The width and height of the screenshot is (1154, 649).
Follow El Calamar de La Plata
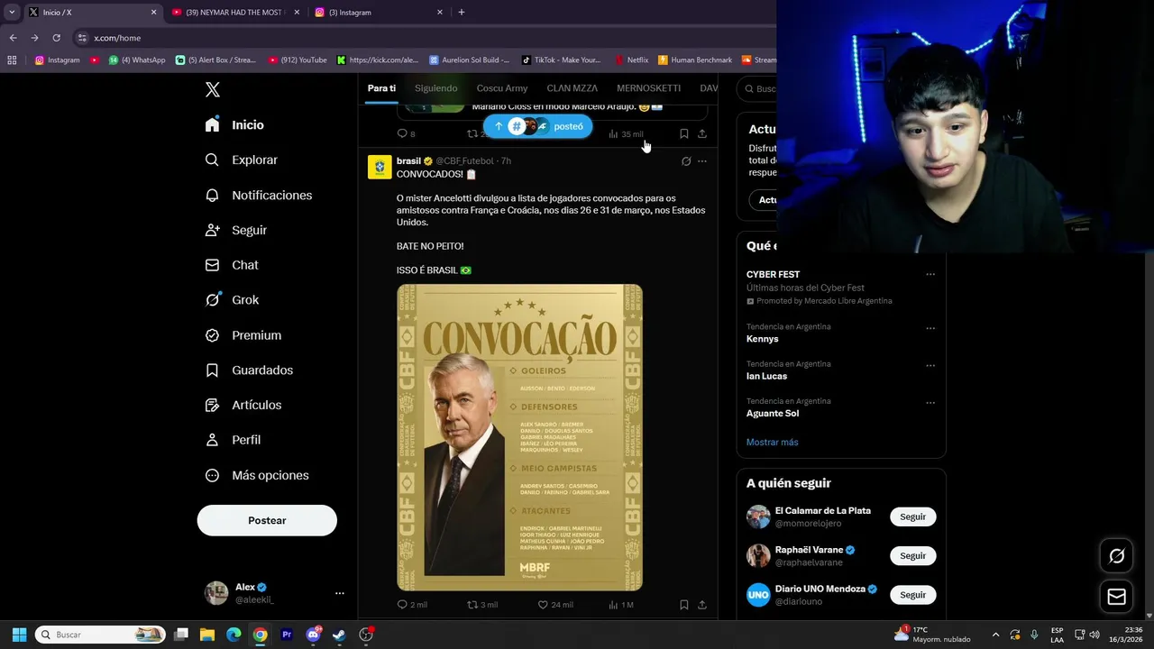point(913,516)
